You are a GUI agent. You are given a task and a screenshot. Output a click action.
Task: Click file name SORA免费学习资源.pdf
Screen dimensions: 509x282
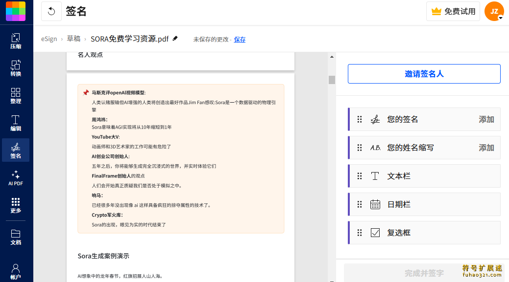[129, 39]
